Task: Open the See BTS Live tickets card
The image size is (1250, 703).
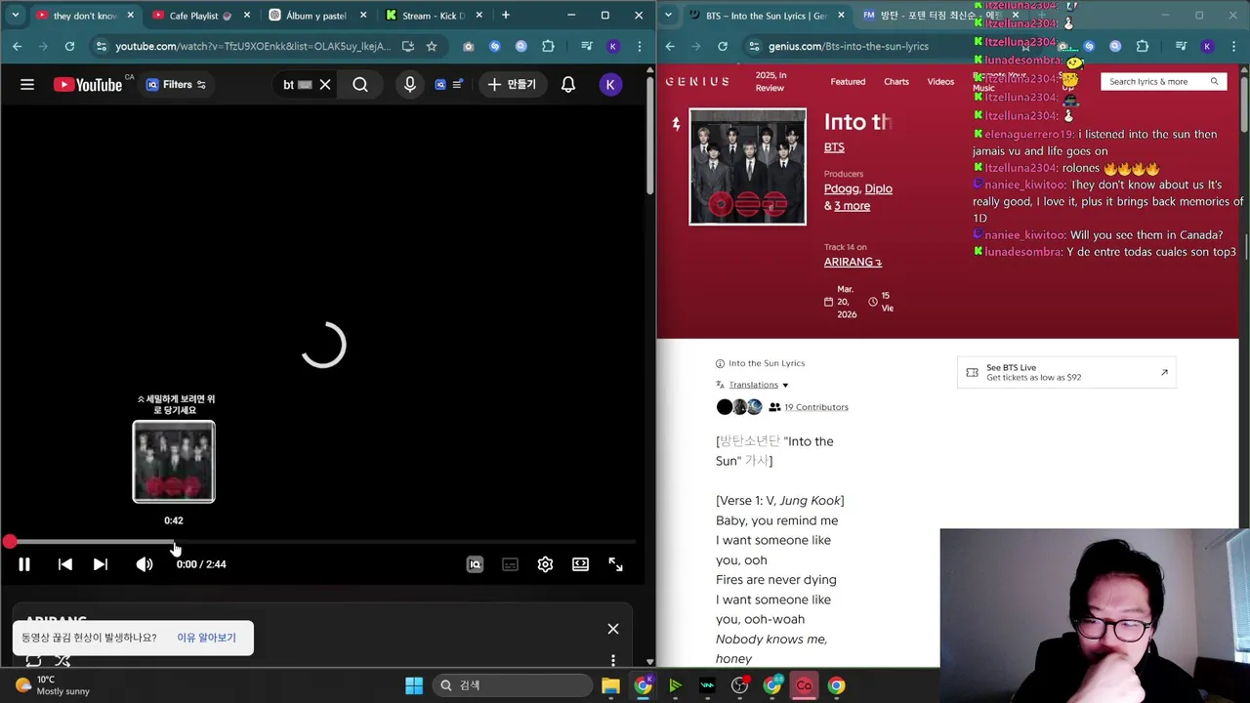Action: click(1066, 372)
